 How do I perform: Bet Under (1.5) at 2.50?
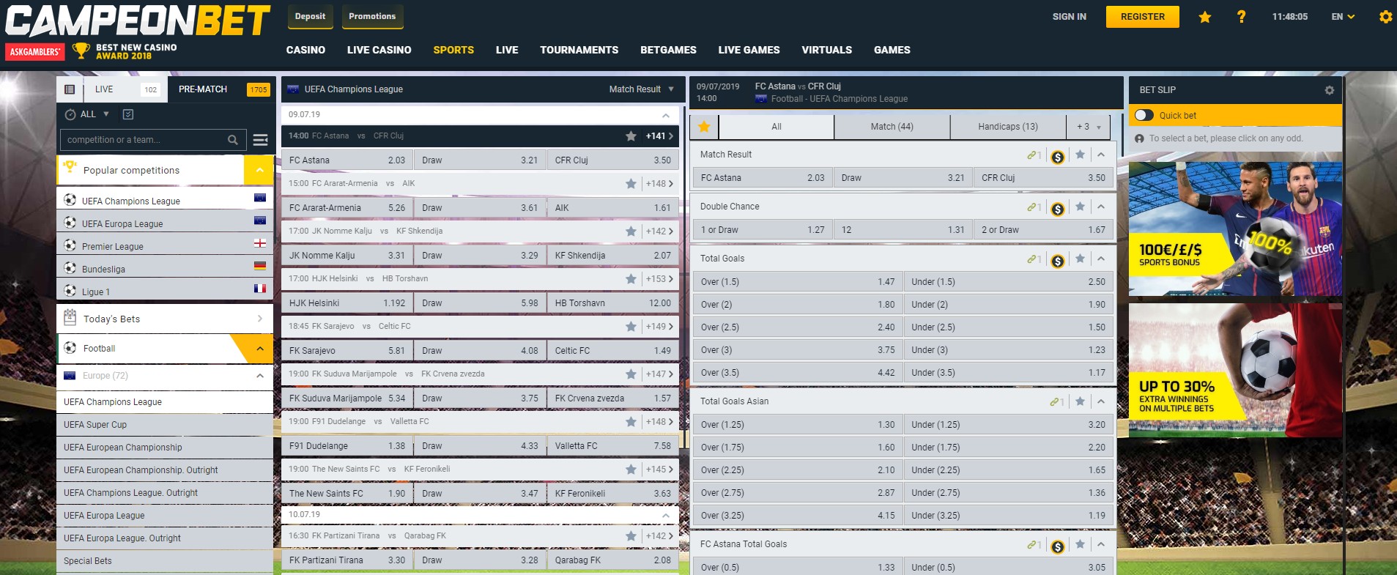1009,282
